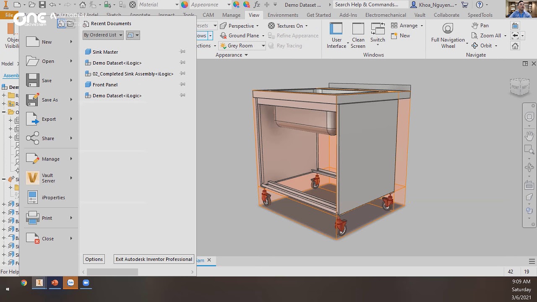537x302 pixels.
Task: Pin the Sink Master recent document
Action: click(182, 52)
